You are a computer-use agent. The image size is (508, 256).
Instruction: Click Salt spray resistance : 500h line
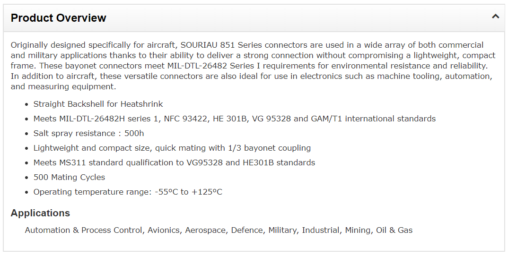click(89, 133)
